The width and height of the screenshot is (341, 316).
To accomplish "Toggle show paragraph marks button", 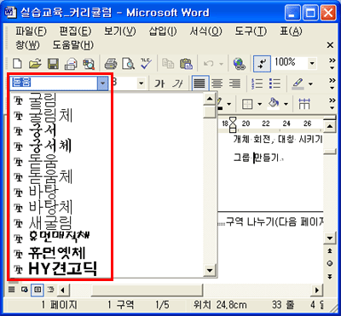I will (x=262, y=64).
